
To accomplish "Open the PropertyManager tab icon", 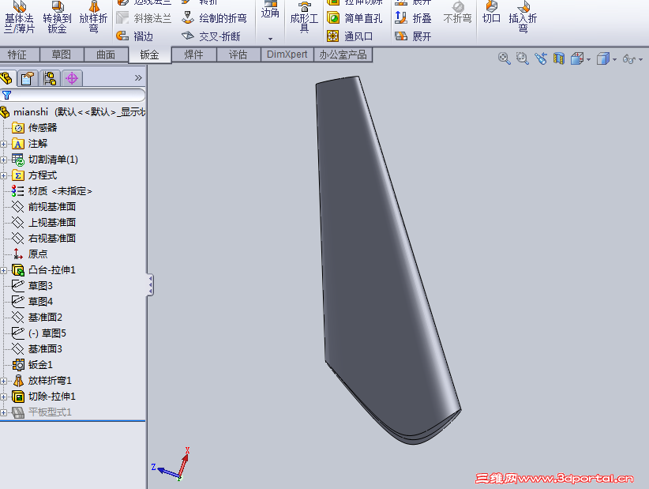I will click(x=28, y=78).
